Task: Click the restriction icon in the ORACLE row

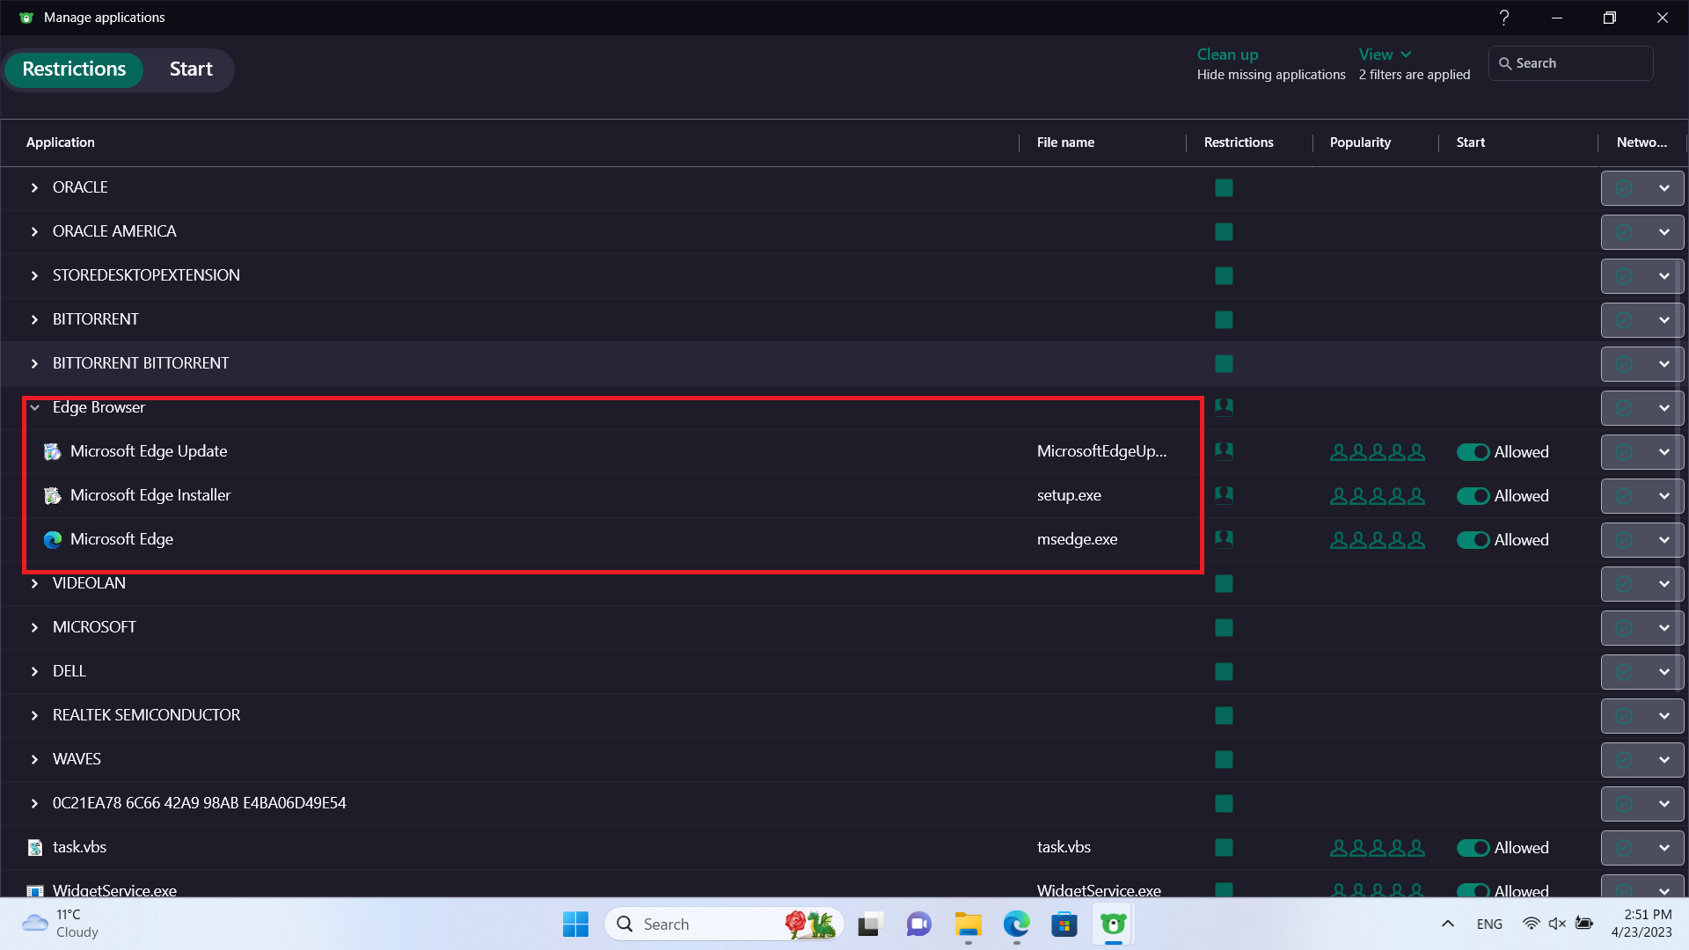Action: (x=1224, y=188)
